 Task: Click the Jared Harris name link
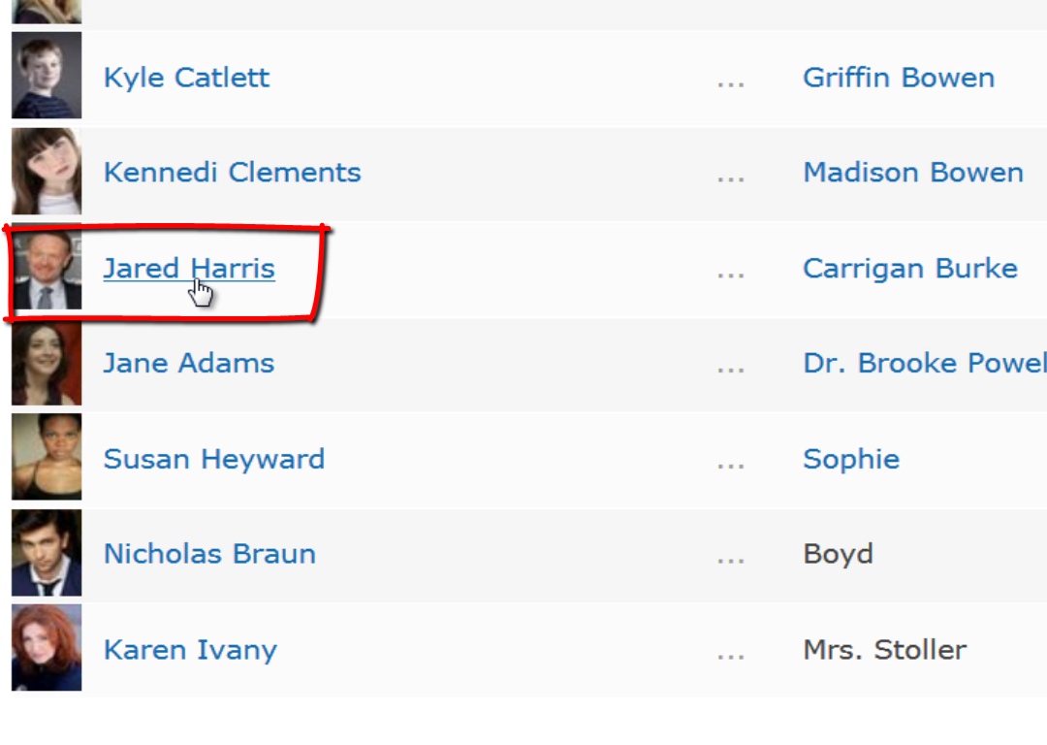(189, 268)
